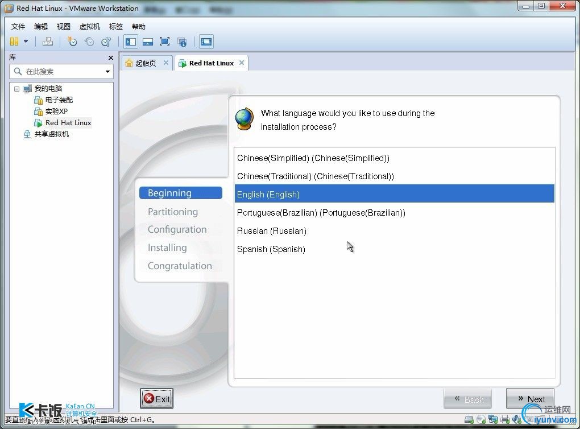
Task: Click the Next button
Action: point(530,399)
